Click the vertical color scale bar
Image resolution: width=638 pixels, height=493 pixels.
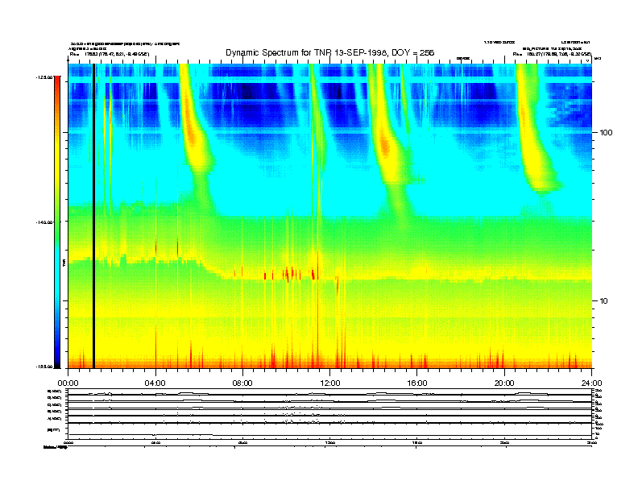point(57,222)
